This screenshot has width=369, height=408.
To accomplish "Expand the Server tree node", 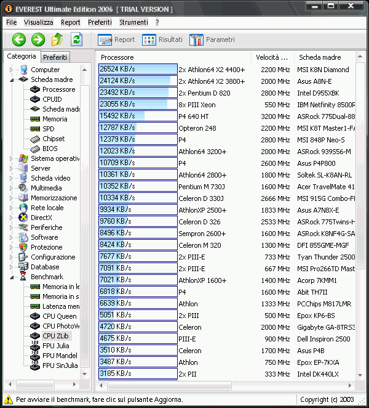I will click(11, 169).
